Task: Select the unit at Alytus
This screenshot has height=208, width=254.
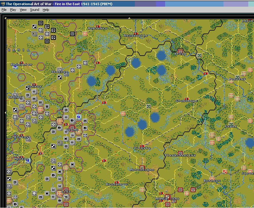Action: pyautogui.click(x=28, y=139)
